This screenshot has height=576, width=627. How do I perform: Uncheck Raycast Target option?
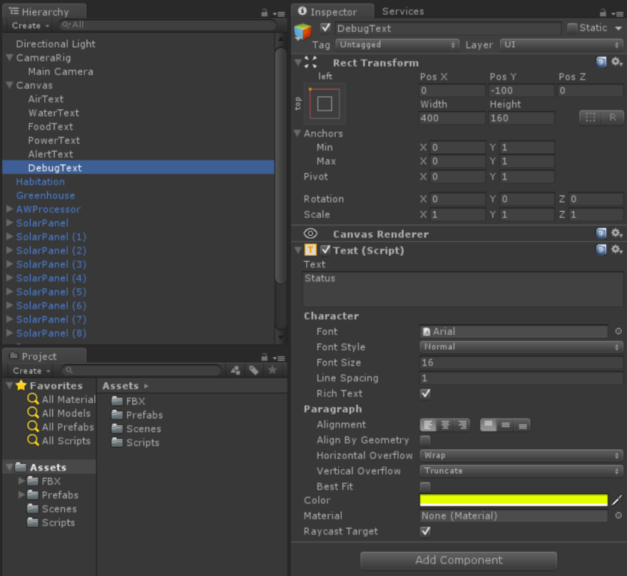(425, 532)
